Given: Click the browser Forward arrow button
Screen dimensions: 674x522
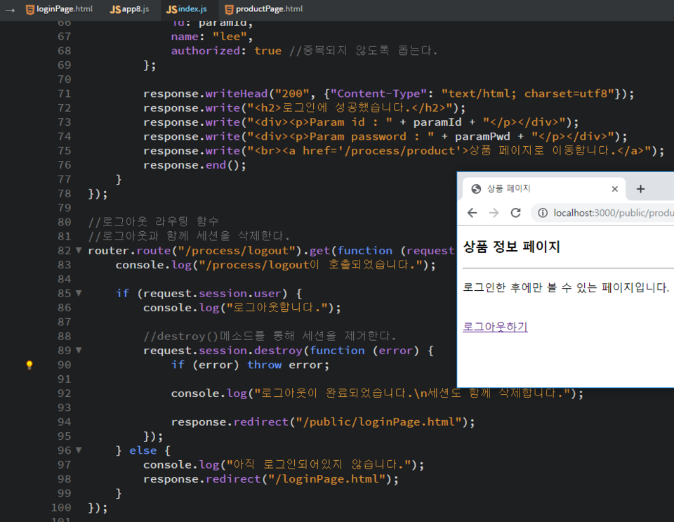Looking at the screenshot, I should coord(494,213).
